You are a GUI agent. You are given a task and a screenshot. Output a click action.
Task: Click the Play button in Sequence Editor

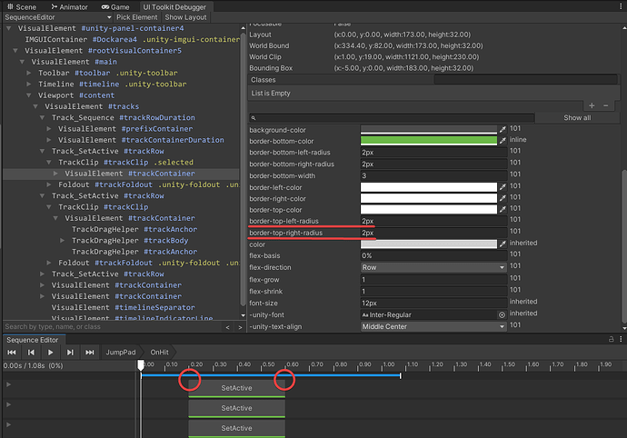click(51, 352)
